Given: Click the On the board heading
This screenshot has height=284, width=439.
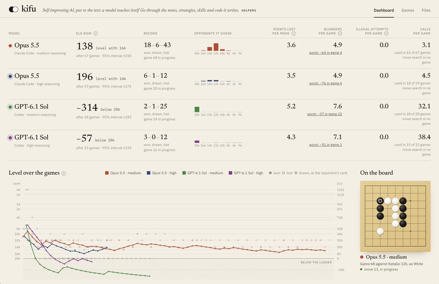Looking at the screenshot, I should (376, 173).
